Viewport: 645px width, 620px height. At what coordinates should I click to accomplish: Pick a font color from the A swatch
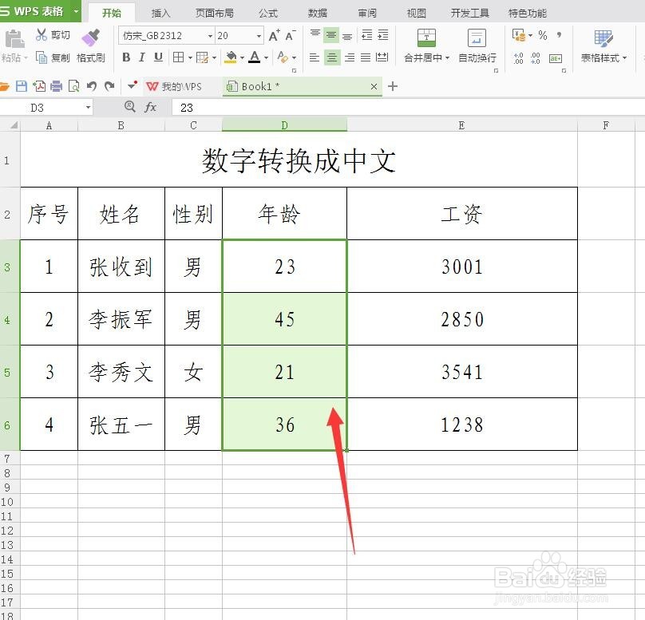coord(254,57)
